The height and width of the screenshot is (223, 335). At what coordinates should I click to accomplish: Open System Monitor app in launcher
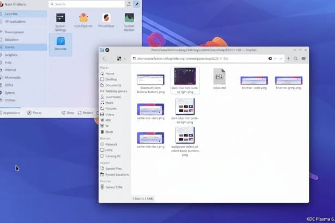point(129,22)
